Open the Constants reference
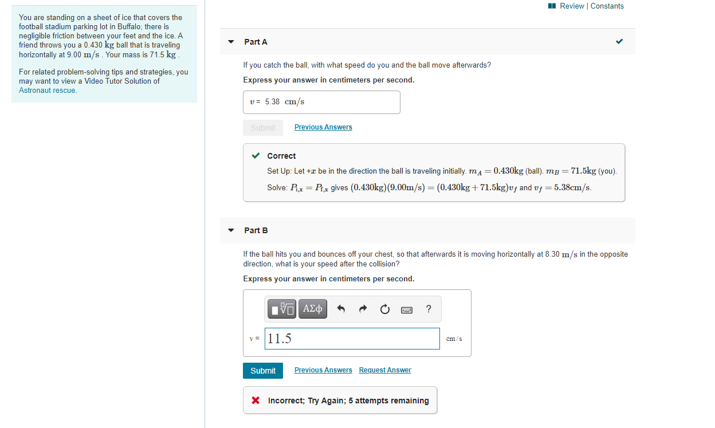The width and height of the screenshot is (715, 428). click(x=607, y=6)
